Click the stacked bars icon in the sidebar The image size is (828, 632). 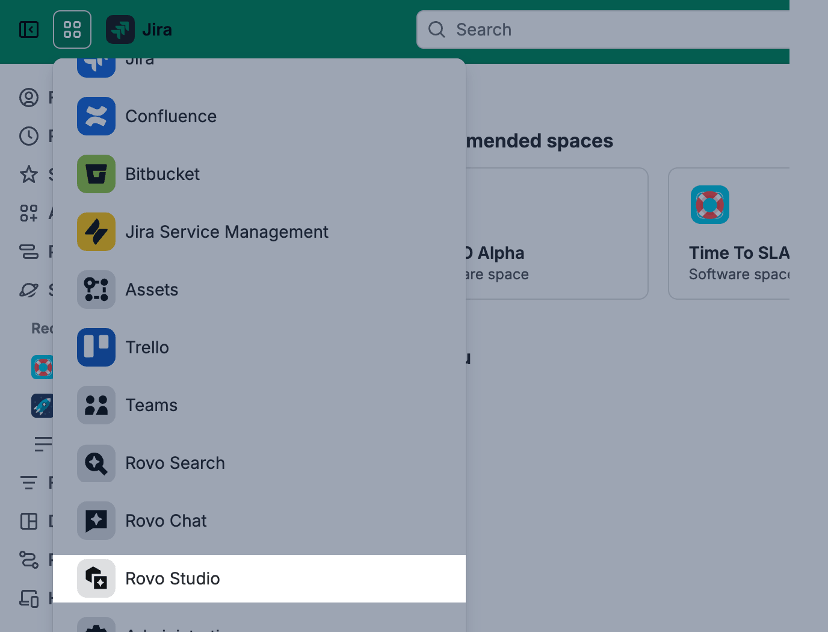29,252
